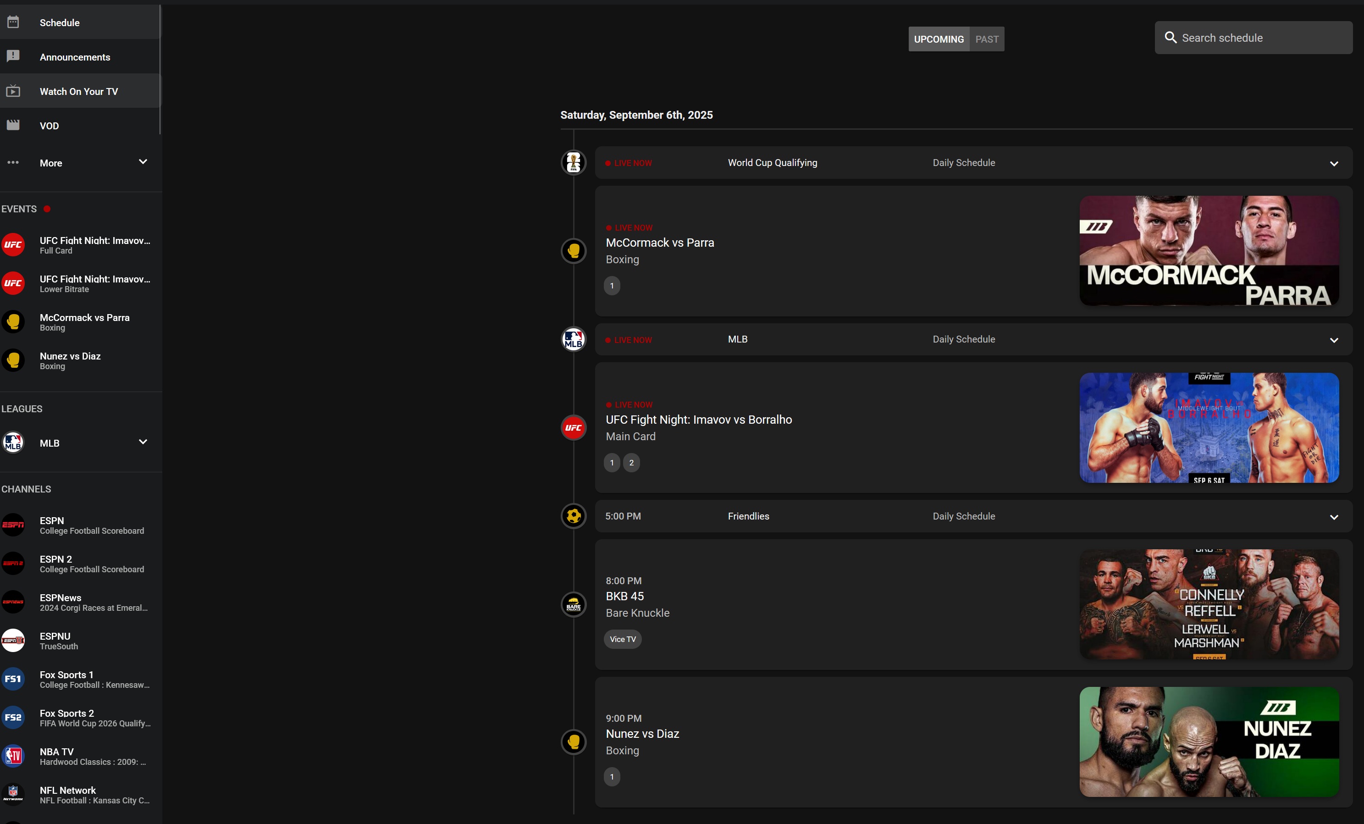The height and width of the screenshot is (824, 1364).
Task: Click the MLB league logo in the sidebar
Action: pyautogui.click(x=13, y=442)
